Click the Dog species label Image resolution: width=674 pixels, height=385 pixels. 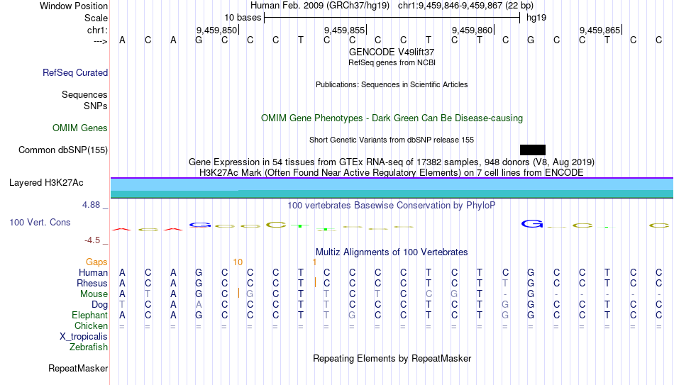[99, 305]
